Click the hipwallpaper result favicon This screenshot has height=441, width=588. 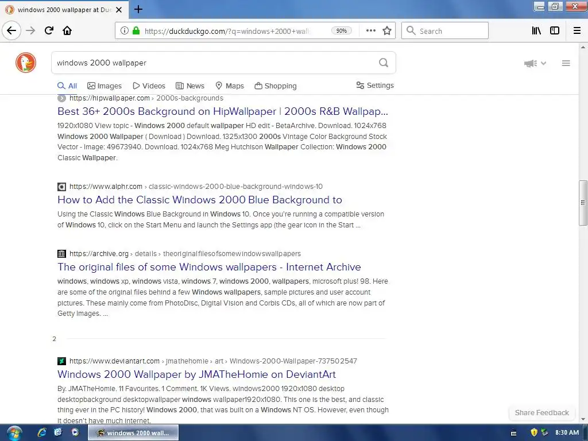(x=61, y=98)
